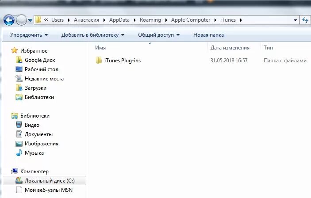The width and height of the screenshot is (311, 198).
Task: Refresh the folder with the refresh icon
Action: [x=305, y=20]
